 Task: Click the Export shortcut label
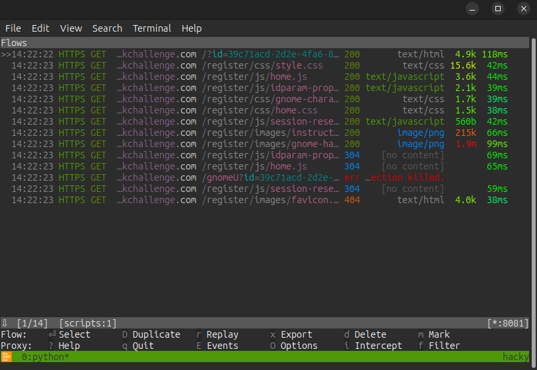pos(296,334)
